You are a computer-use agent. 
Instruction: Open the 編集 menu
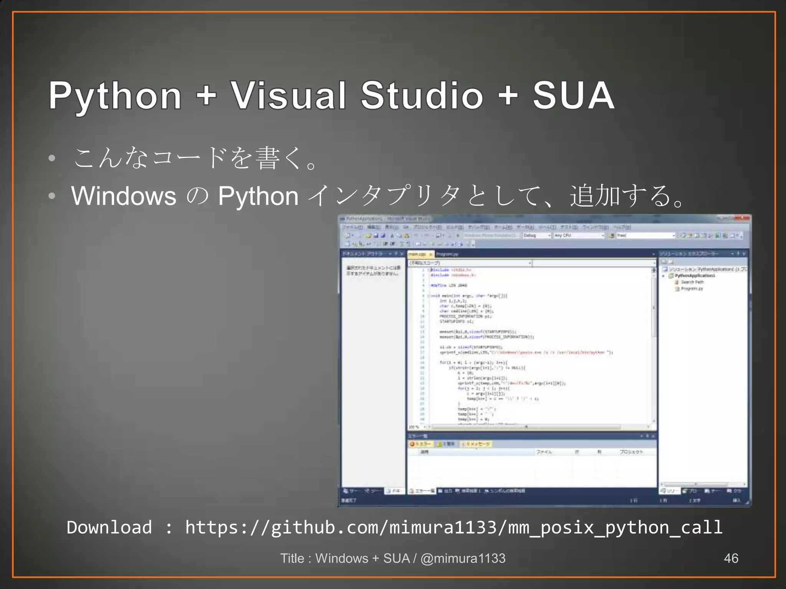pyautogui.click(x=373, y=227)
